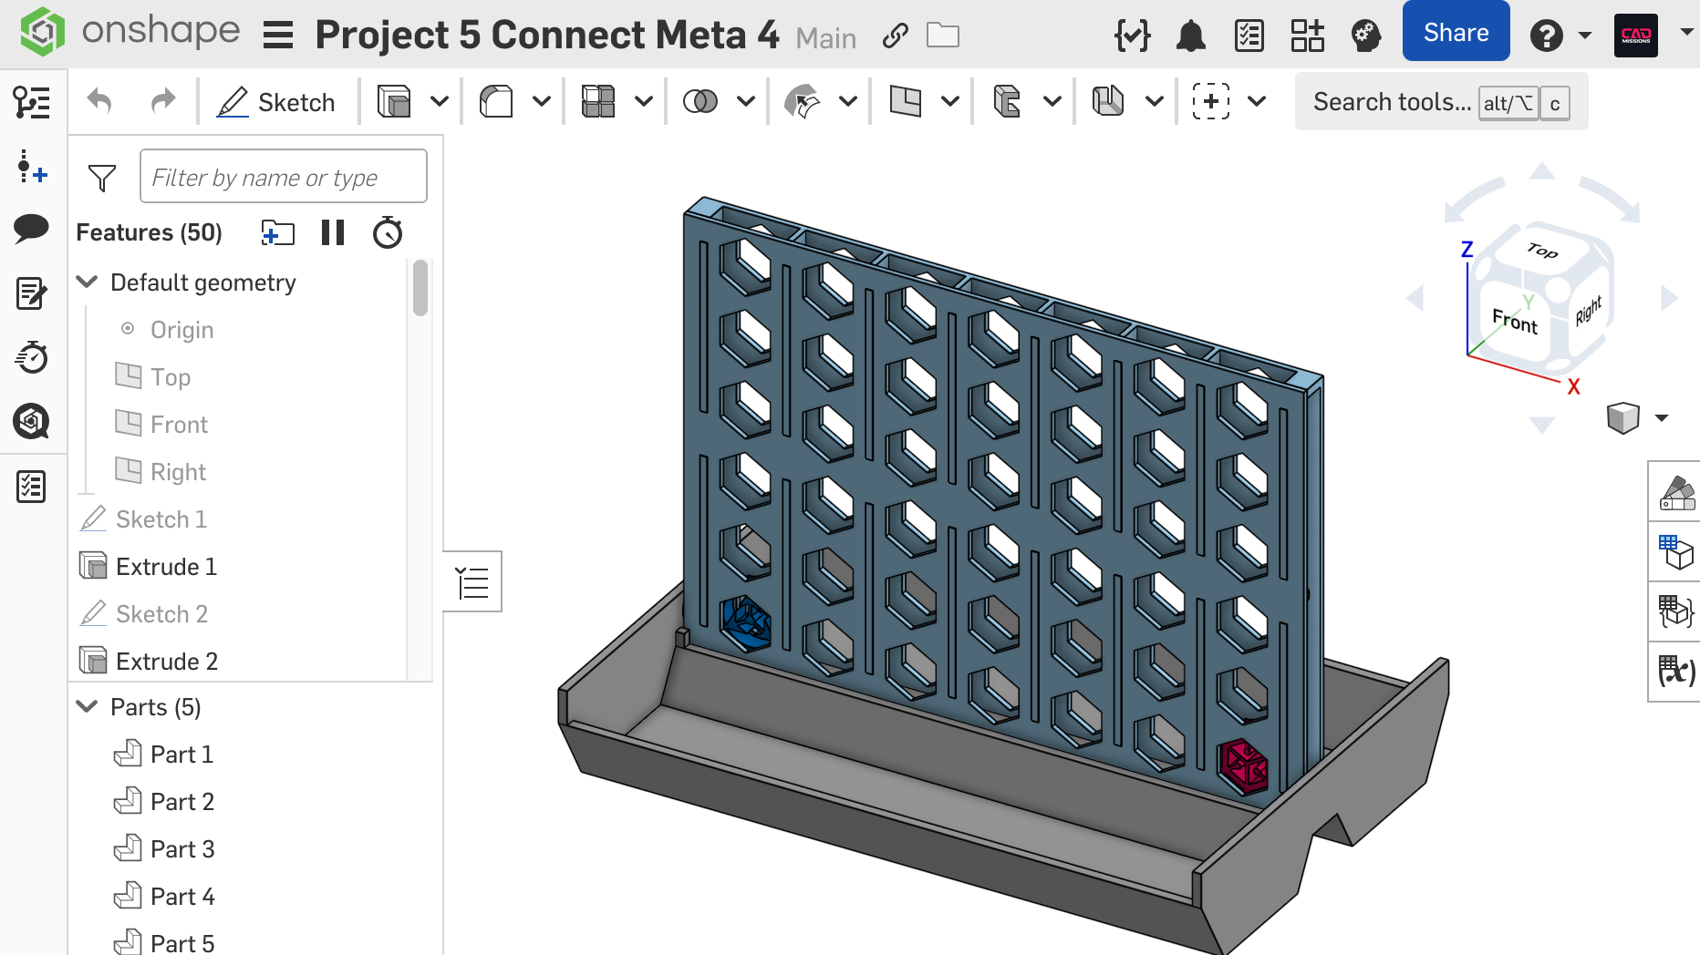Open regeneration times stopwatch icon
Image resolution: width=1700 pixels, height=955 pixels.
point(388,232)
